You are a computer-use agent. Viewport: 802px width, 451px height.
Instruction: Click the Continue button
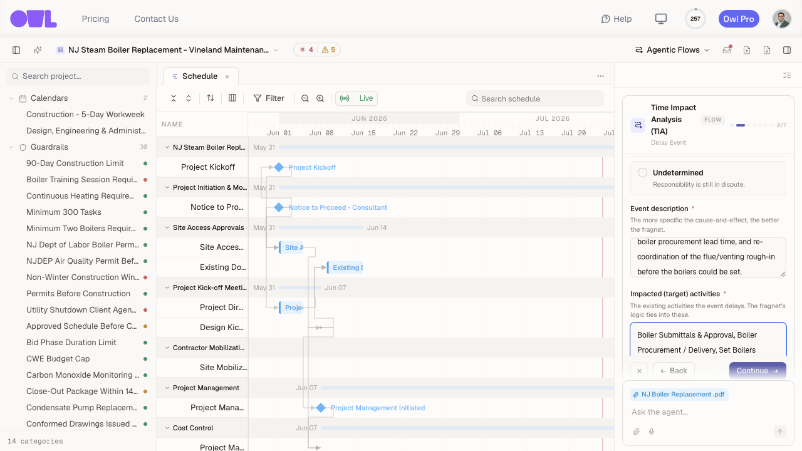758,371
